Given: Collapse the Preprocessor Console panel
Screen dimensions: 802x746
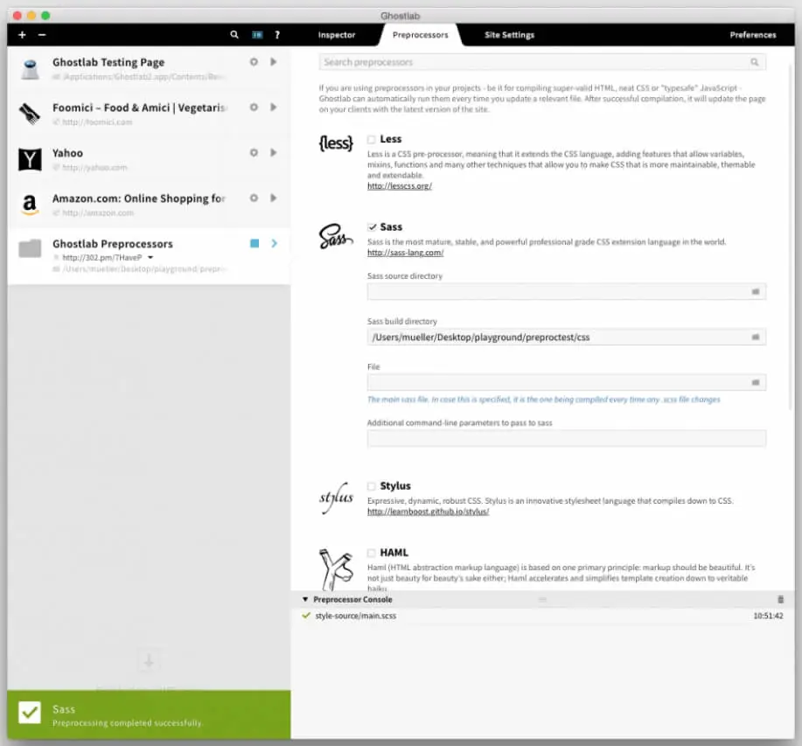Looking at the screenshot, I should [305, 599].
